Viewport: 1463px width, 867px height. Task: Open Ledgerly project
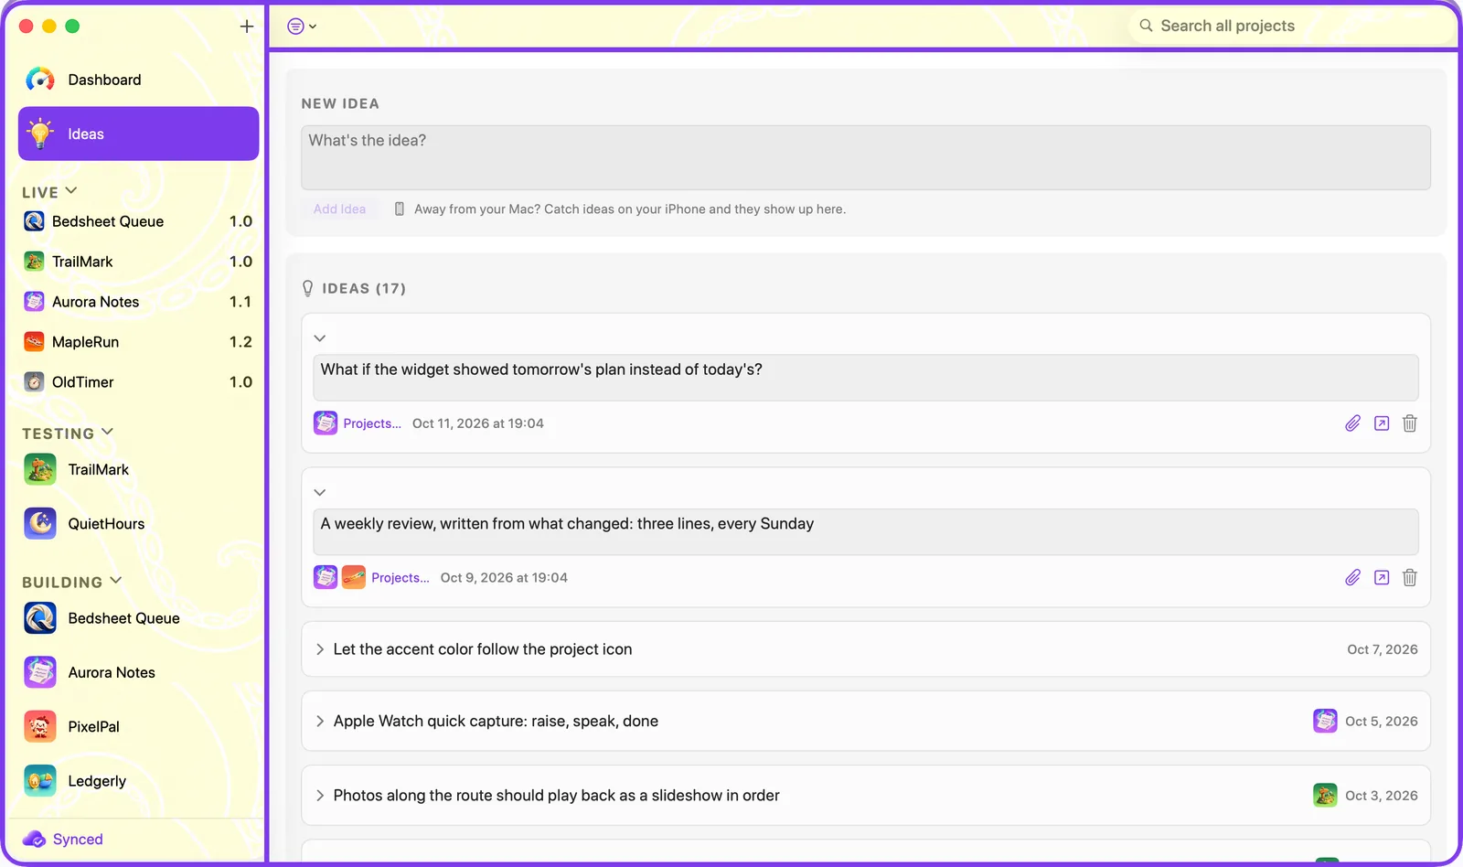tap(138, 781)
